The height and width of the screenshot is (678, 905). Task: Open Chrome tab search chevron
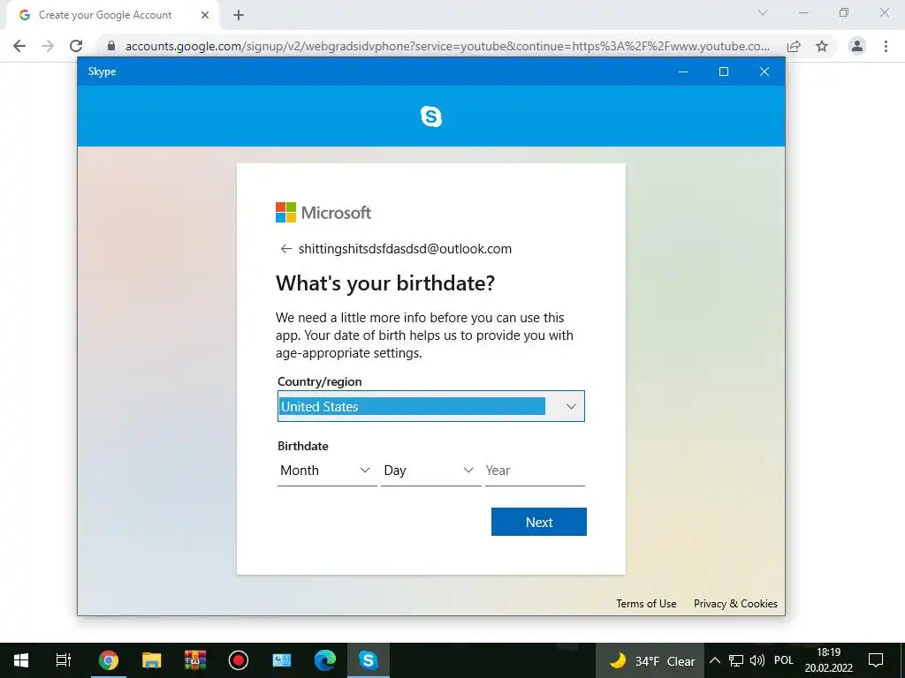(763, 12)
